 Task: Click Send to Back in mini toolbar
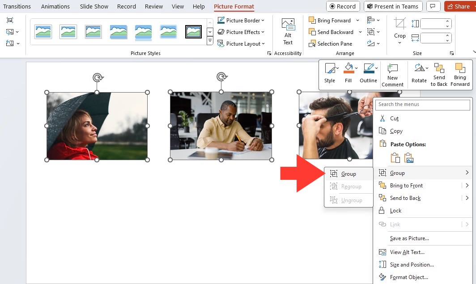coord(439,75)
